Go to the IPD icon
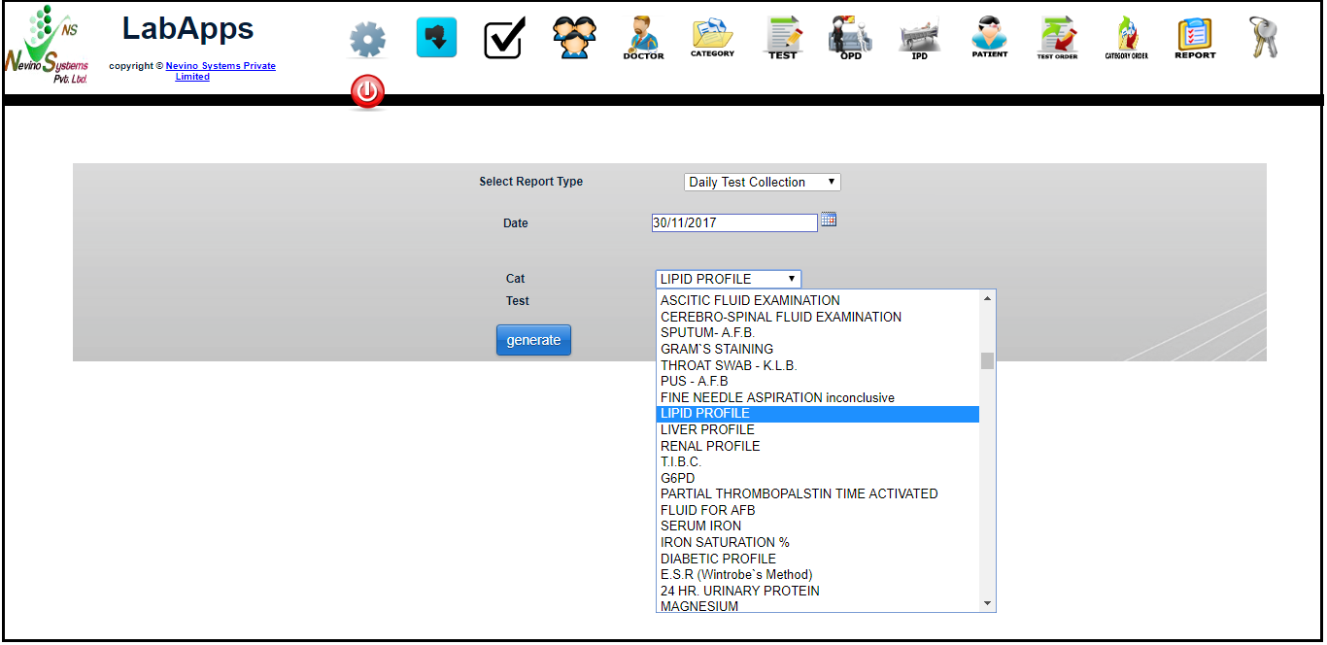1327x645 pixels. tap(919, 39)
